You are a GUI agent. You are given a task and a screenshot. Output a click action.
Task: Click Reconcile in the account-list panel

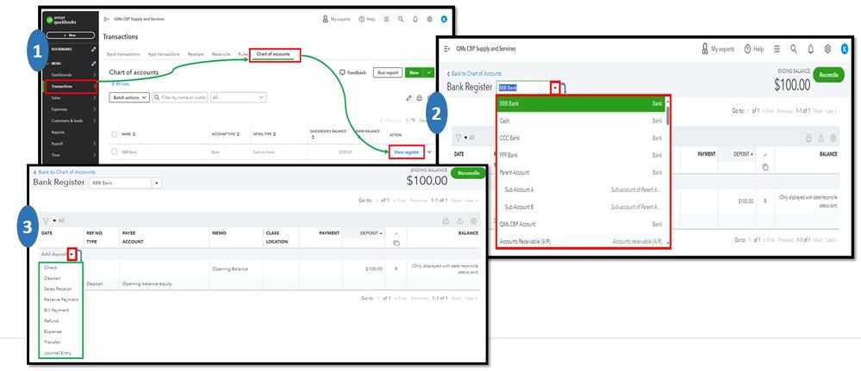click(828, 75)
